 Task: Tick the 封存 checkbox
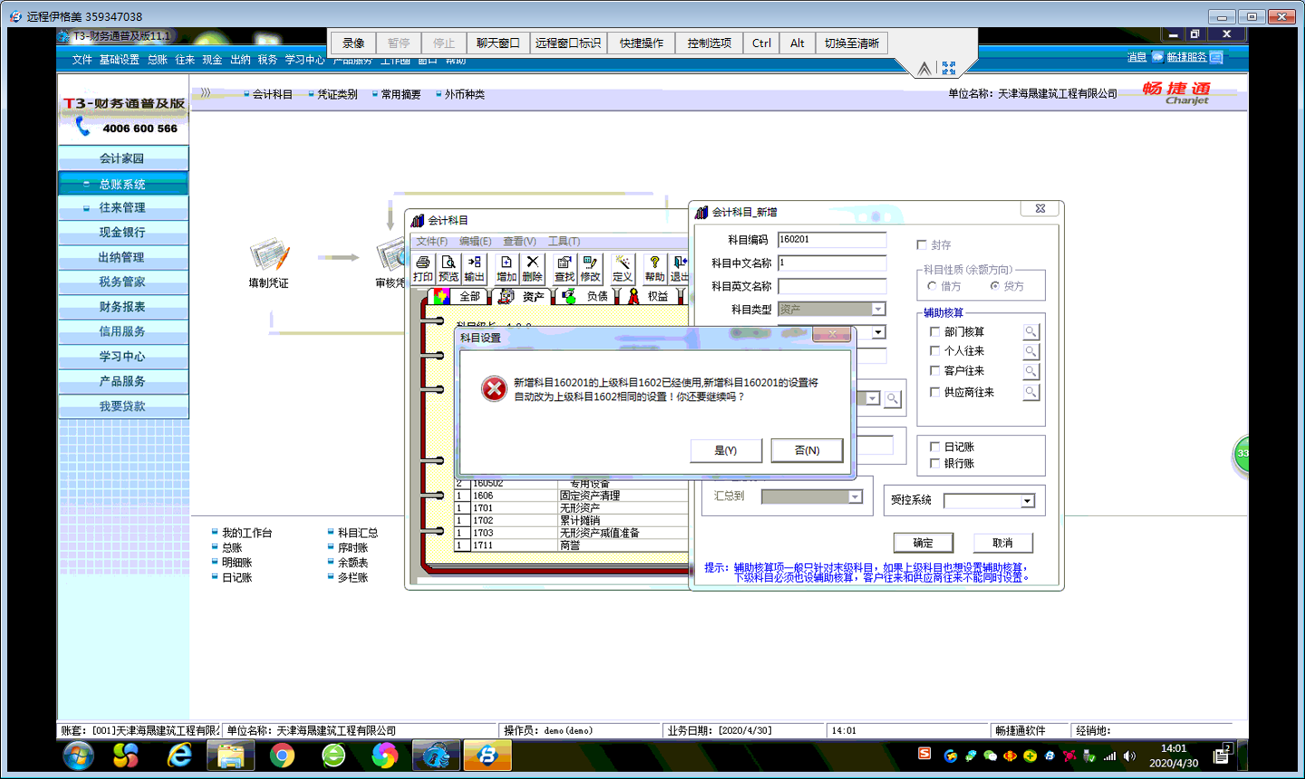coord(922,245)
